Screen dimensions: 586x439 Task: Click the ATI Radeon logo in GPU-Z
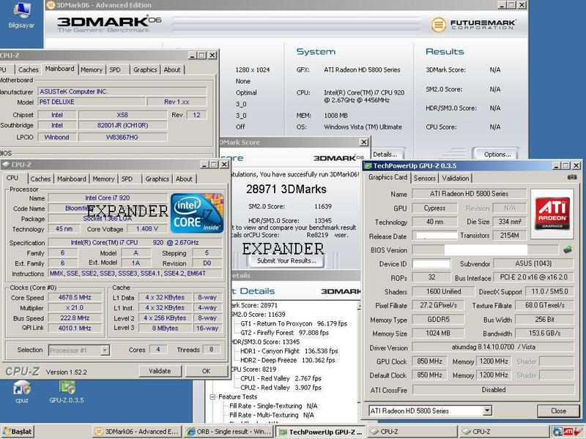552,214
